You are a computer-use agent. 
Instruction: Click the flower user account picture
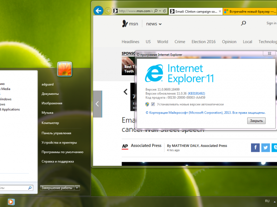coord(65,69)
